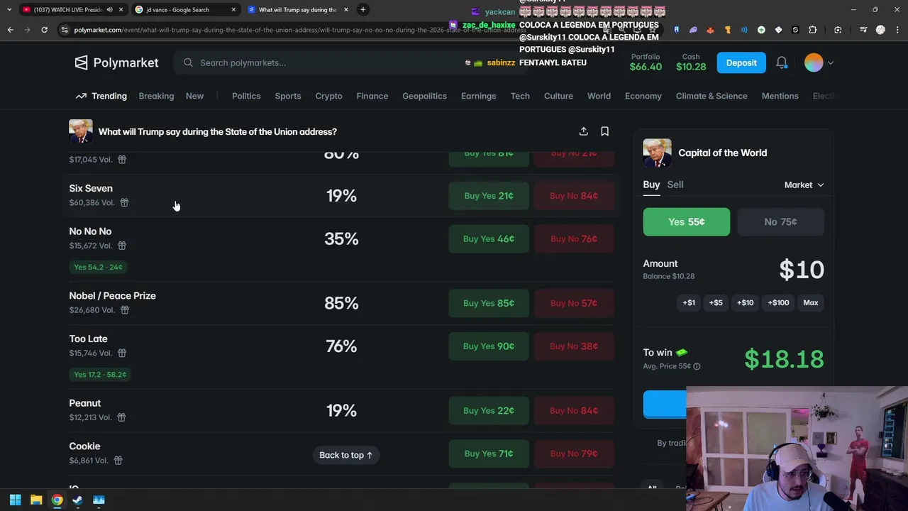Go back to the previous page
This screenshot has width=908, height=511.
click(10, 30)
